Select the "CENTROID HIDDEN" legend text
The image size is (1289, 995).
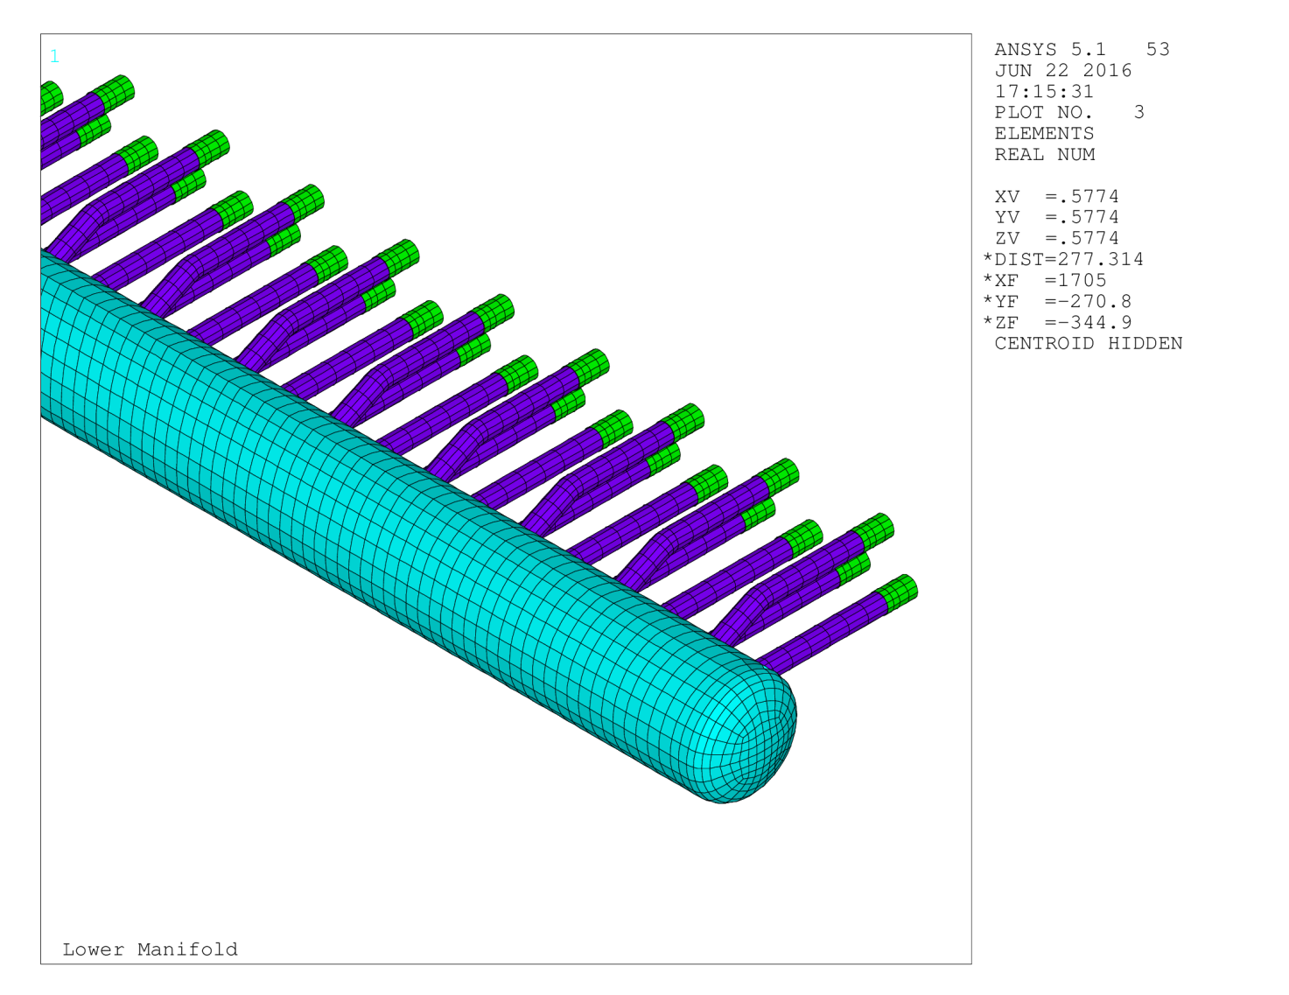pyautogui.click(x=1089, y=344)
